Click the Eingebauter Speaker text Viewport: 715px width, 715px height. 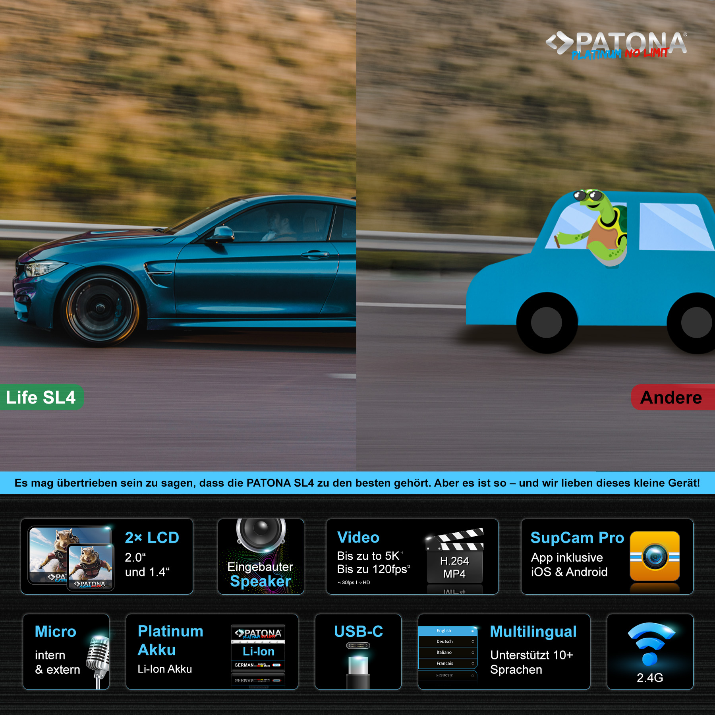pyautogui.click(x=260, y=574)
